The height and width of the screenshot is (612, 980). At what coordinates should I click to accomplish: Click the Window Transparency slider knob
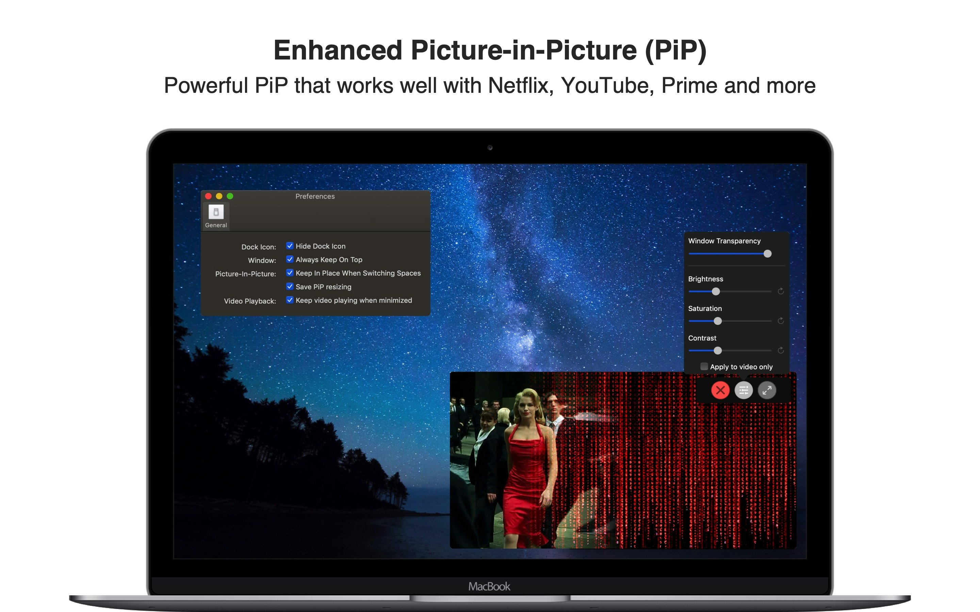(x=767, y=254)
